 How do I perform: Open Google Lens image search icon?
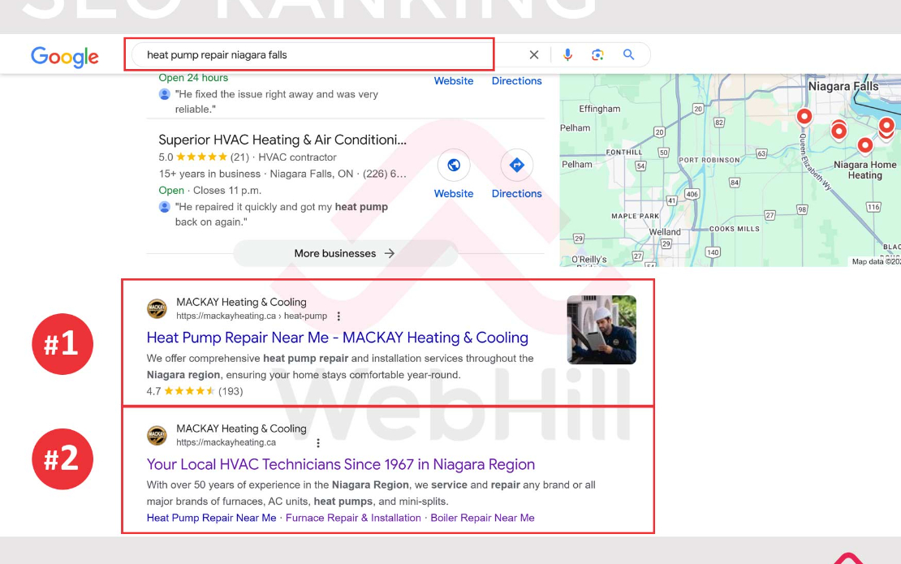pos(597,54)
